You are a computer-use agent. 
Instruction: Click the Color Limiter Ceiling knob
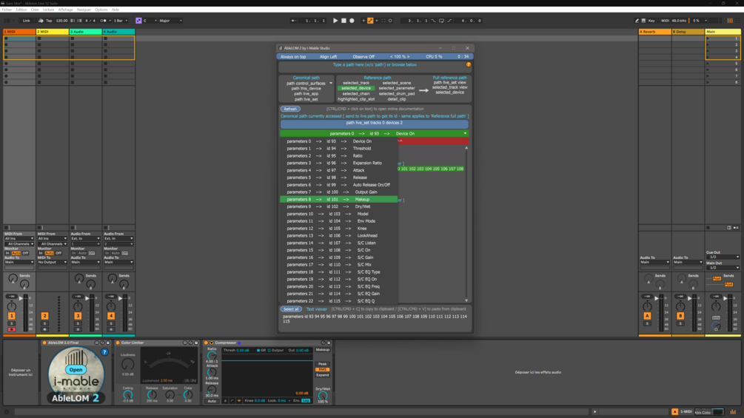click(127, 395)
